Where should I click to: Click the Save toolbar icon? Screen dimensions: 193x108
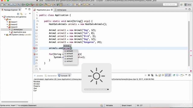coord(11,4)
